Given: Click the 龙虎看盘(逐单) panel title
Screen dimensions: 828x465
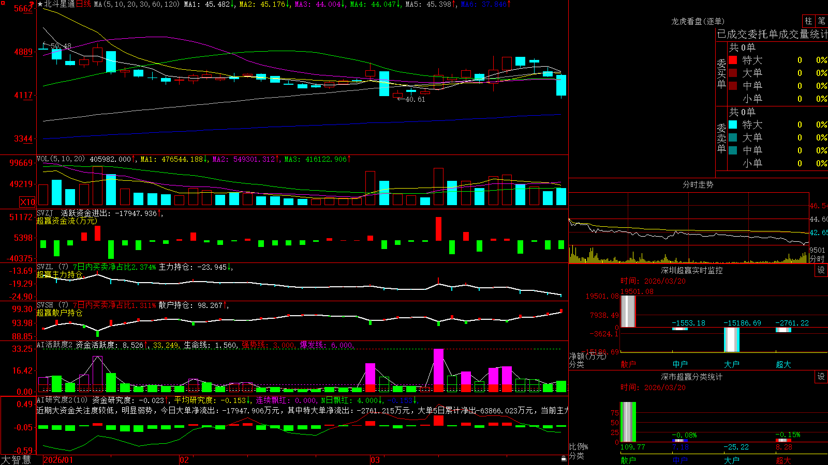Looking at the screenshot, I should [x=698, y=21].
